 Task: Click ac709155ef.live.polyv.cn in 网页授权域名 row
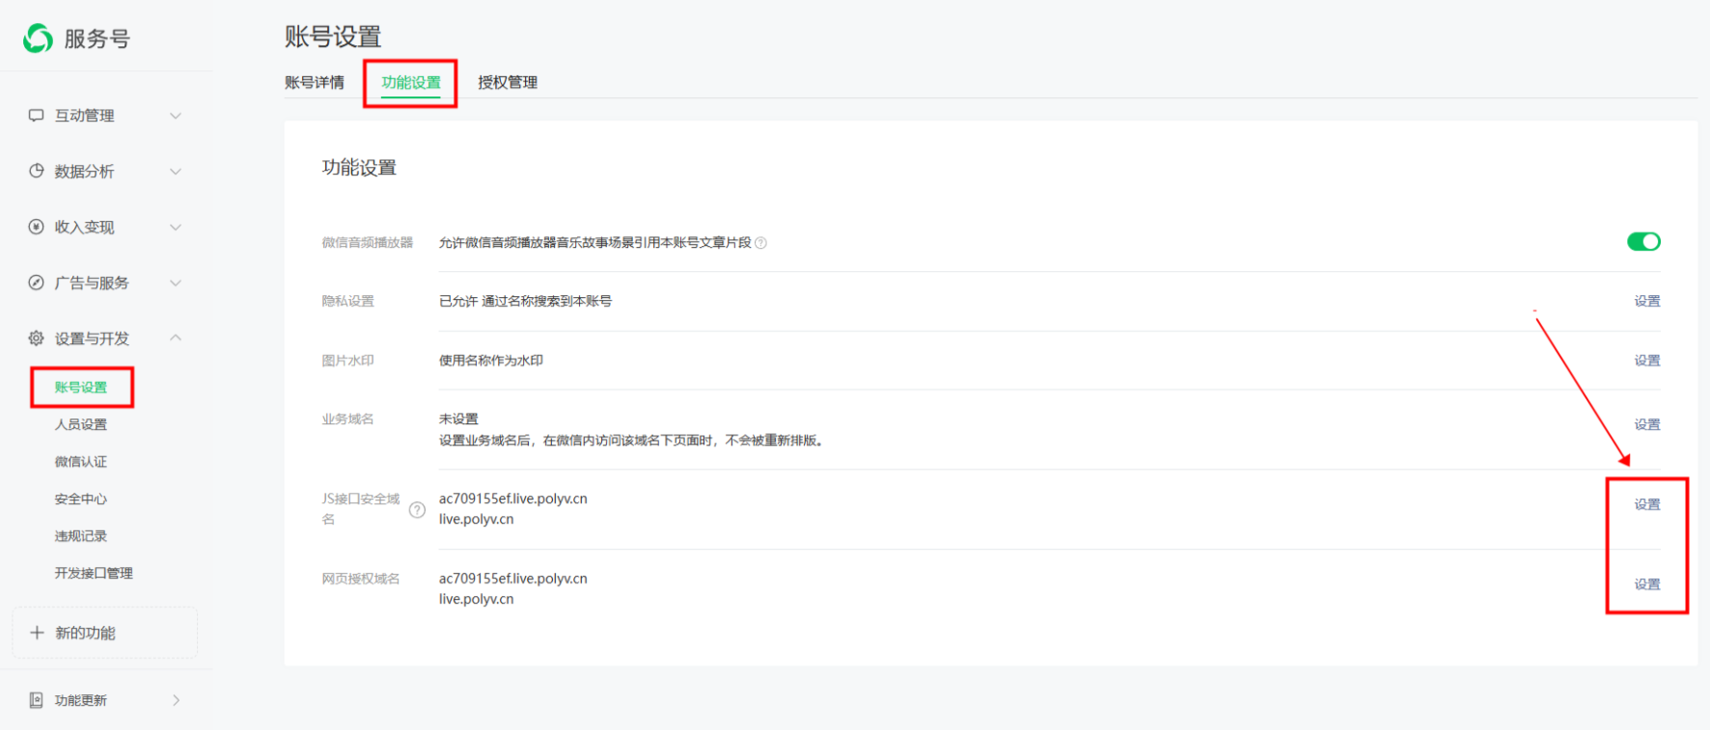click(x=513, y=579)
